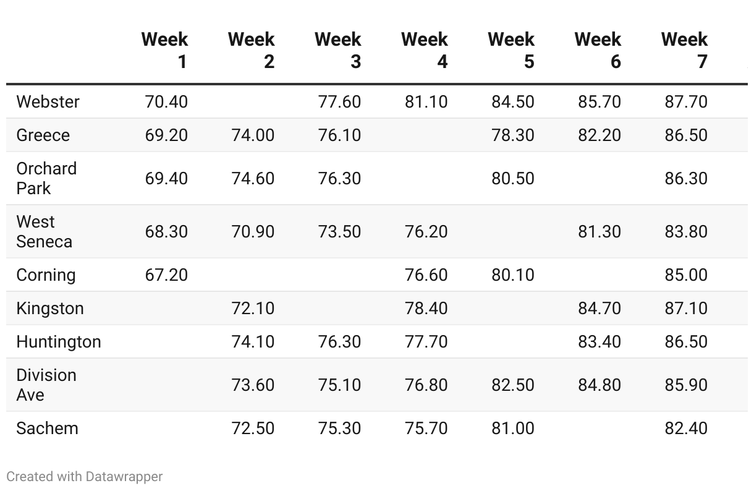Click the Greece row label

pos(43,135)
